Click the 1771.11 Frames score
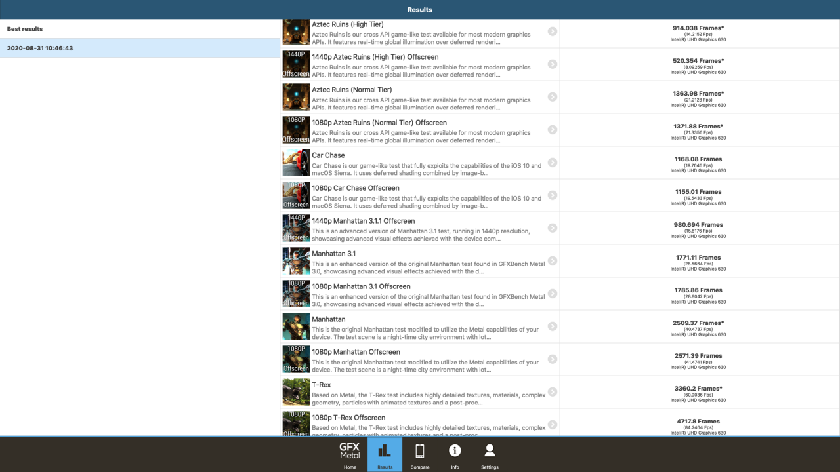 pyautogui.click(x=698, y=258)
